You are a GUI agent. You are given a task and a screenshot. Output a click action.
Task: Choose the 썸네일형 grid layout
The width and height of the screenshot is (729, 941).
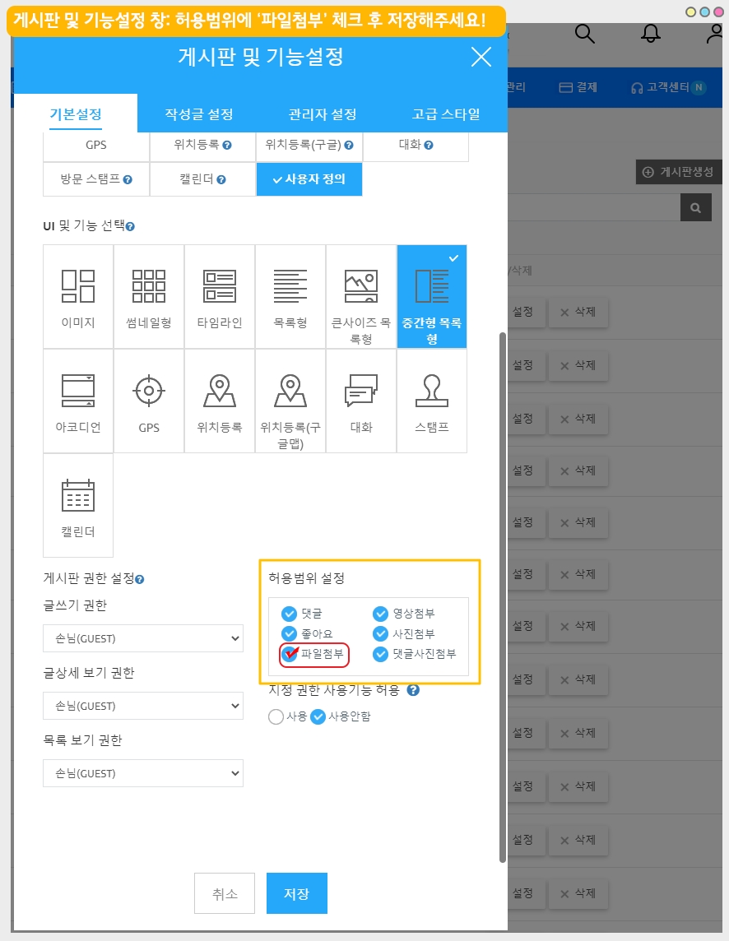(x=149, y=296)
